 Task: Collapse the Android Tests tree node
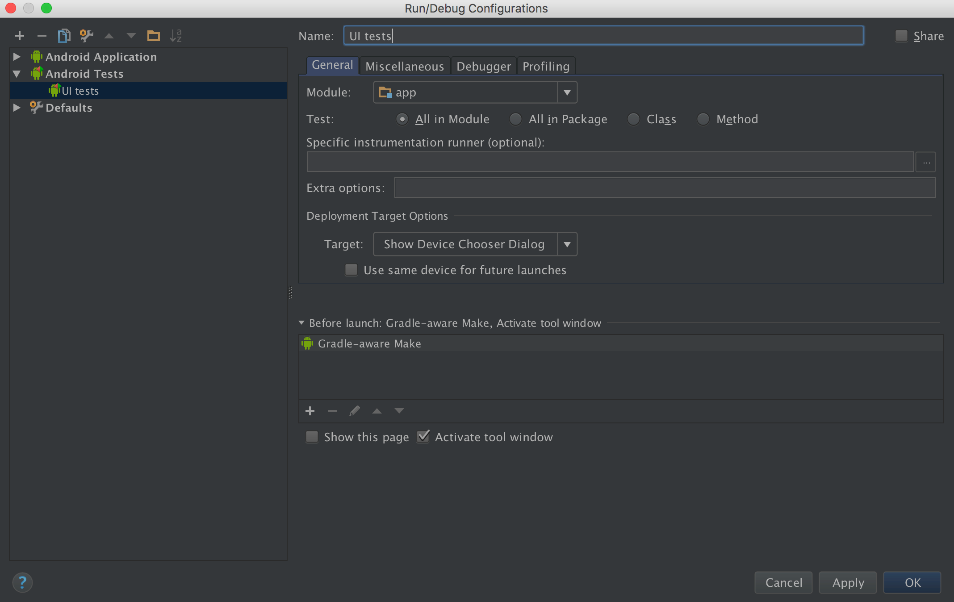17,74
